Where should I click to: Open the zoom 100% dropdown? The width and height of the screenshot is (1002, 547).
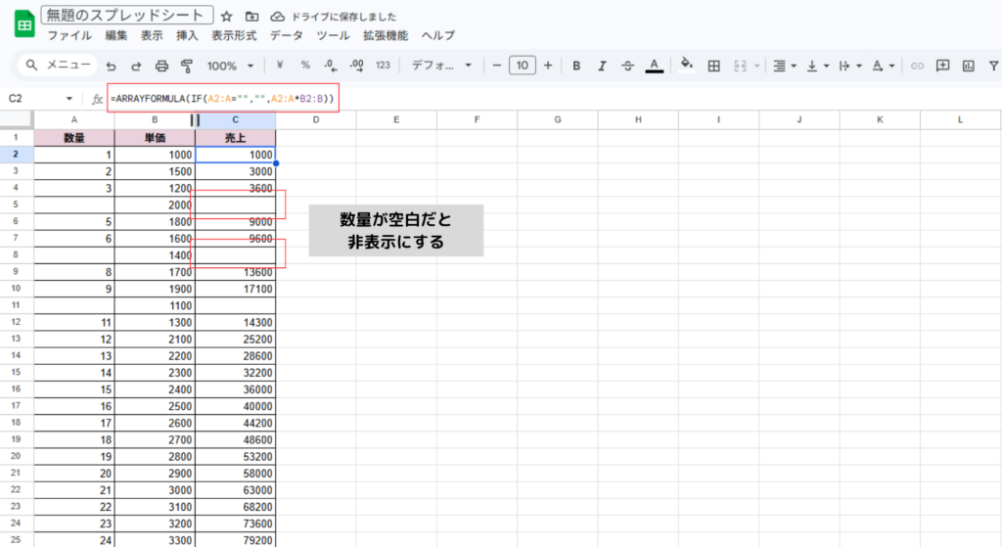(230, 66)
